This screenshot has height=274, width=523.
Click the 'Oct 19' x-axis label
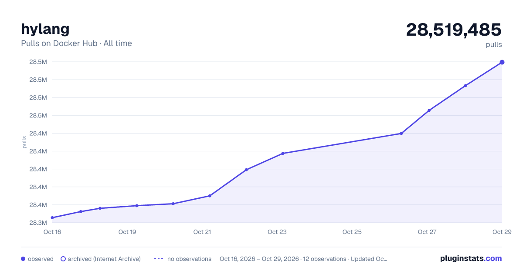127,232
